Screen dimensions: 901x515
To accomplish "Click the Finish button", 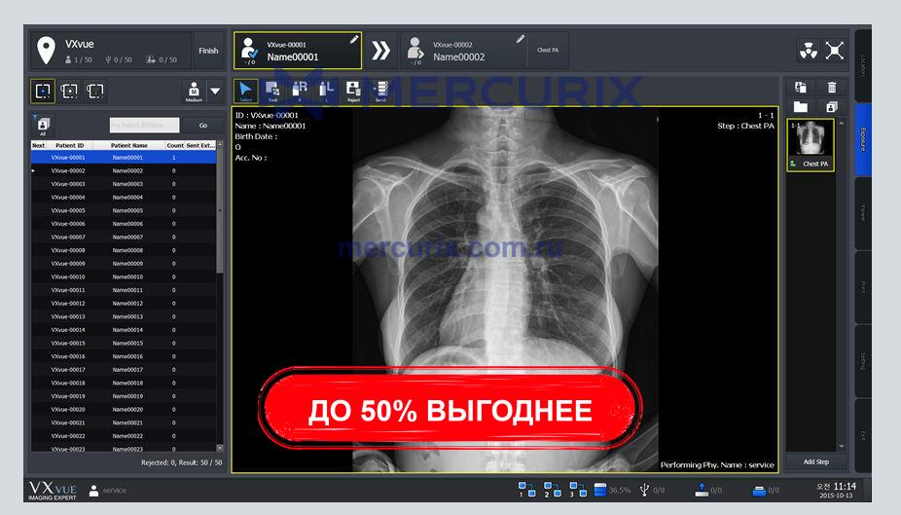I will 208,51.
